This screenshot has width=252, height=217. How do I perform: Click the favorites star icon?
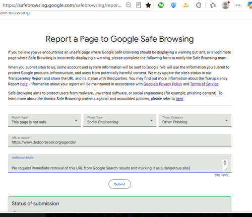[x=148, y=5]
